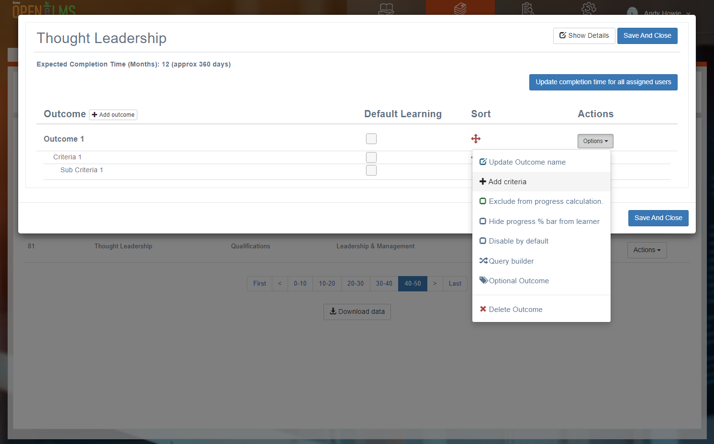Go to next page with the > button
This screenshot has height=444, width=714.
coord(435,284)
